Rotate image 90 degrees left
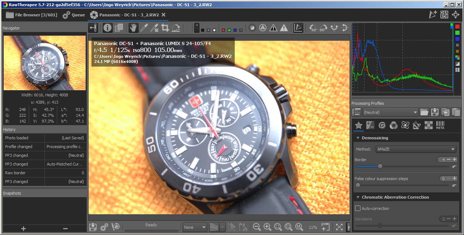Viewport: 464px width, 235px height. (313, 28)
